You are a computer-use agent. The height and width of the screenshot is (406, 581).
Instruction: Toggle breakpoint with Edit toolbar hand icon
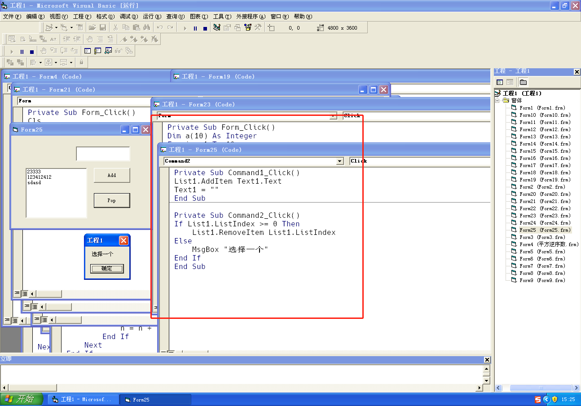click(x=90, y=39)
